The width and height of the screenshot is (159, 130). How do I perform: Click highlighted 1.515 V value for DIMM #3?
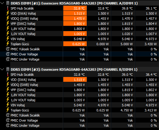[x=75, y=79]
